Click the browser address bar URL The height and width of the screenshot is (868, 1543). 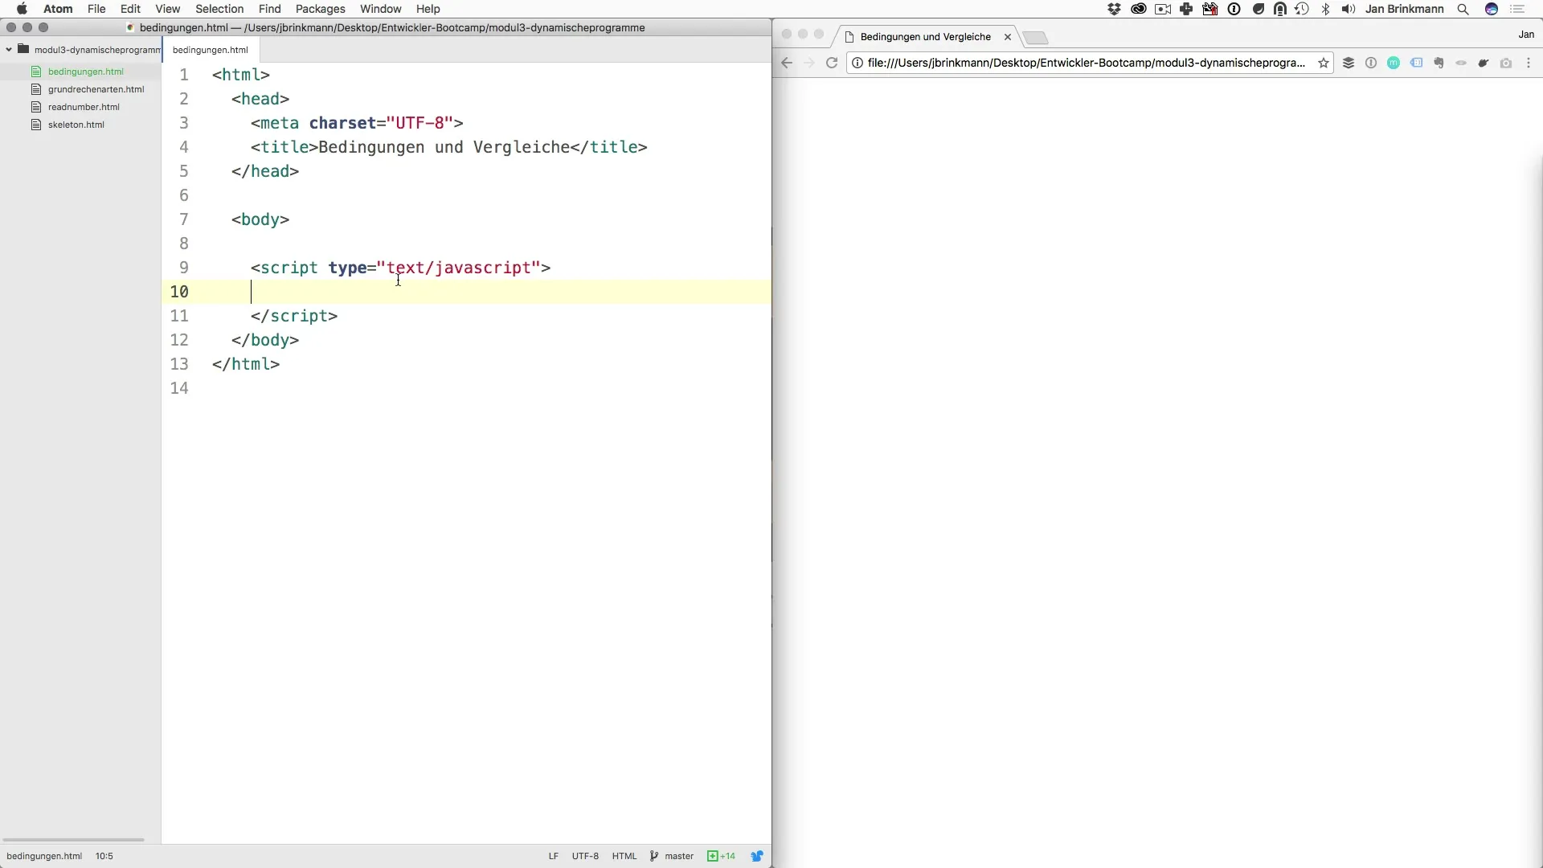[1086, 63]
